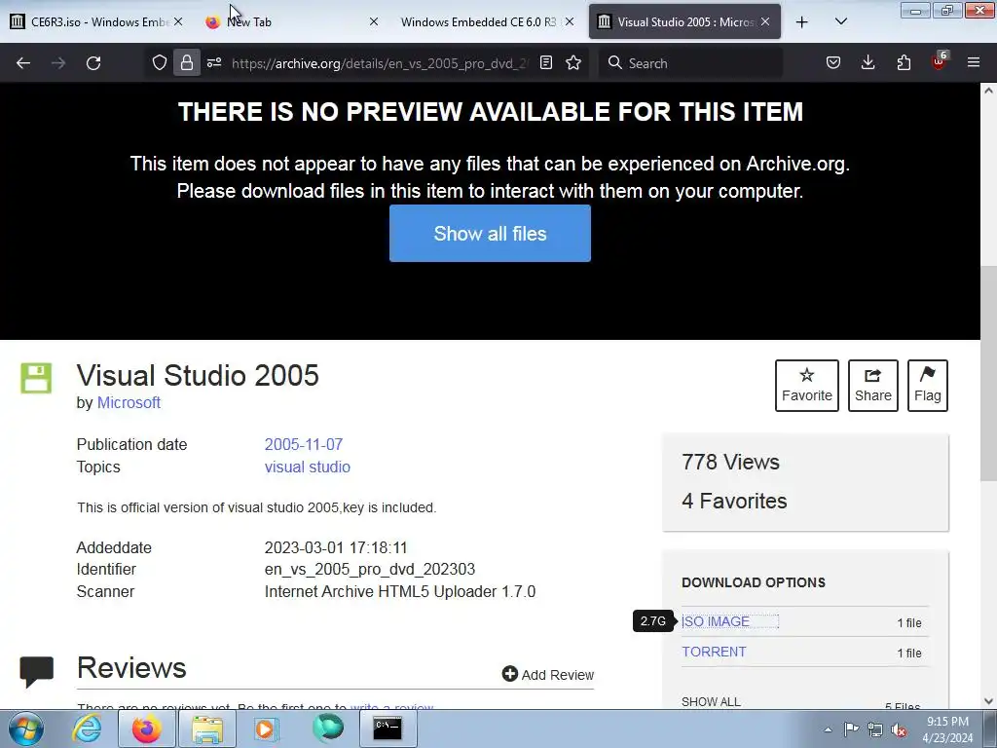The image size is (997, 748).
Task: Click the Share button
Action: (x=873, y=386)
